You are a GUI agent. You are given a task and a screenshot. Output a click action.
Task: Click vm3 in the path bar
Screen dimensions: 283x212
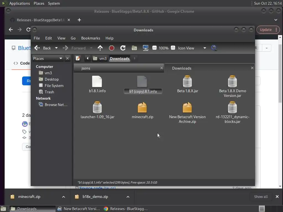point(100,59)
